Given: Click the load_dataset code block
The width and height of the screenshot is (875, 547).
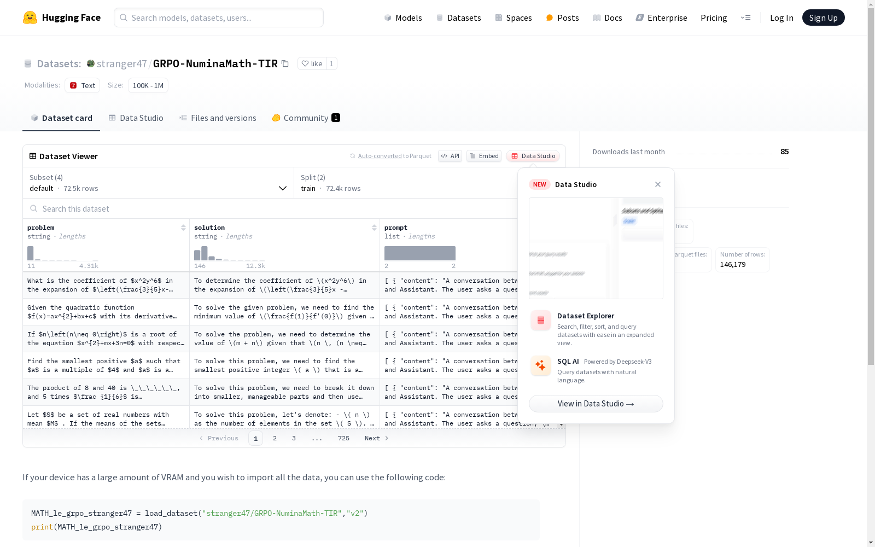Looking at the screenshot, I should (x=281, y=520).
